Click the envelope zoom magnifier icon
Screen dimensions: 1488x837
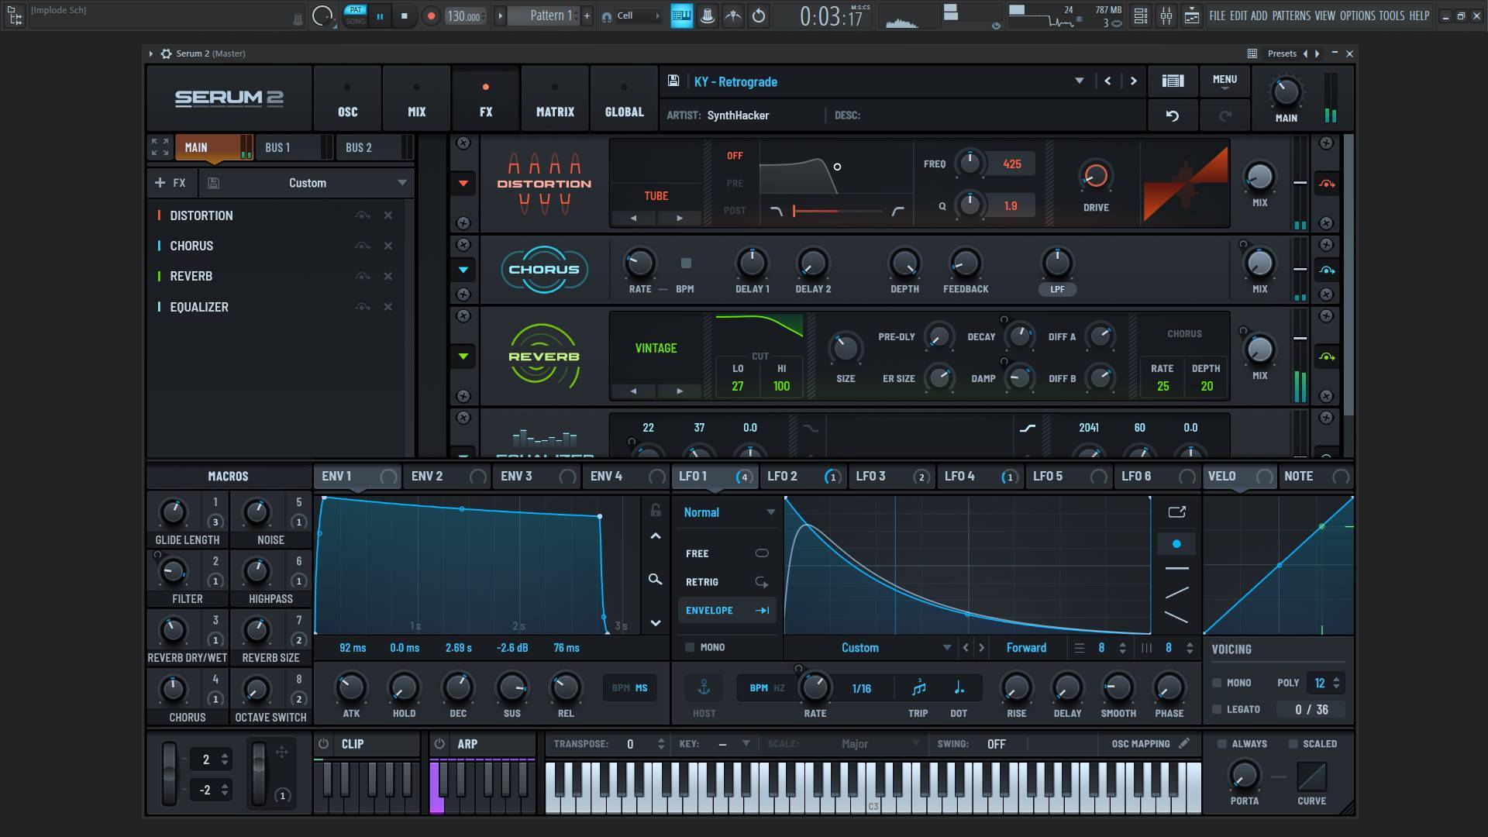(x=655, y=580)
